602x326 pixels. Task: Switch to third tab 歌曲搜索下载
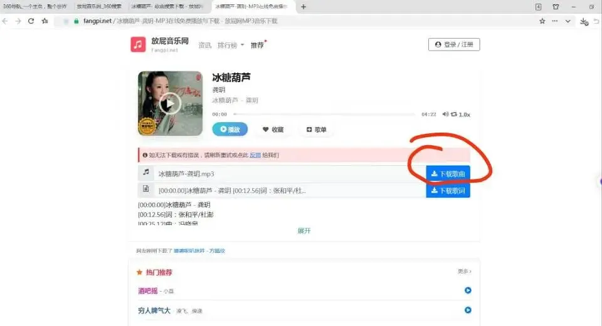(167, 6)
